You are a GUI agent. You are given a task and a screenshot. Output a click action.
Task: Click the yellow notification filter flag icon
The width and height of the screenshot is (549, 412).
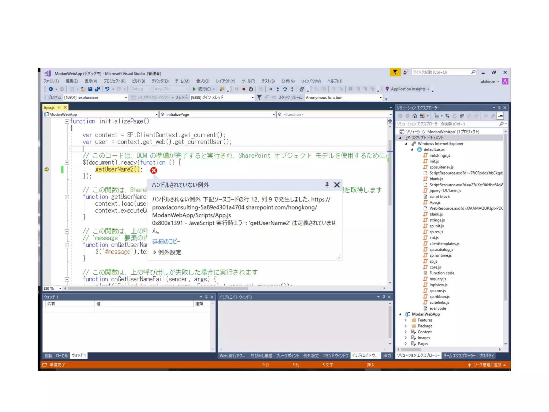click(395, 72)
